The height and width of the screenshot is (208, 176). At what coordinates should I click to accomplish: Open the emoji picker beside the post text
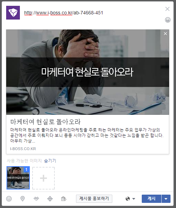coord(168,20)
